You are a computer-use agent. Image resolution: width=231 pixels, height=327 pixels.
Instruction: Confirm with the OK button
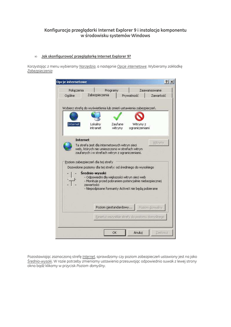point(115,232)
